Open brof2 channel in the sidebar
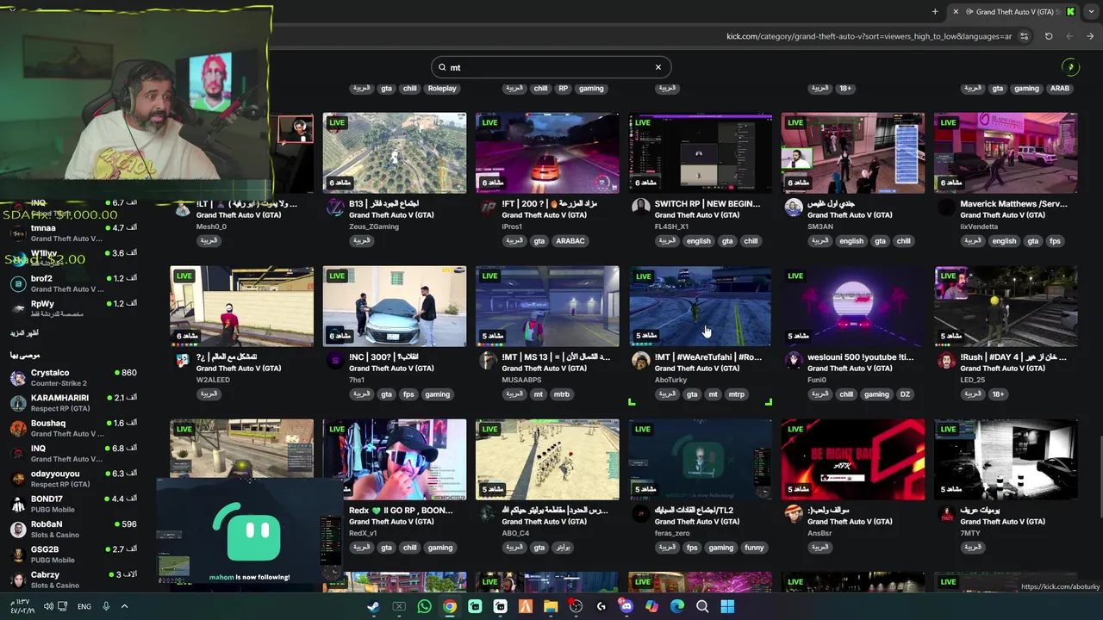Viewport: 1103px width, 620px height. [73, 283]
